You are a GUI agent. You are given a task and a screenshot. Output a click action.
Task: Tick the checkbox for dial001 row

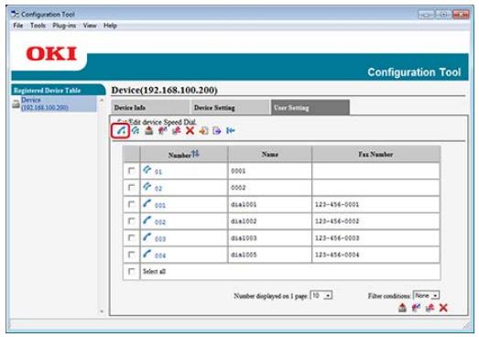pos(131,204)
